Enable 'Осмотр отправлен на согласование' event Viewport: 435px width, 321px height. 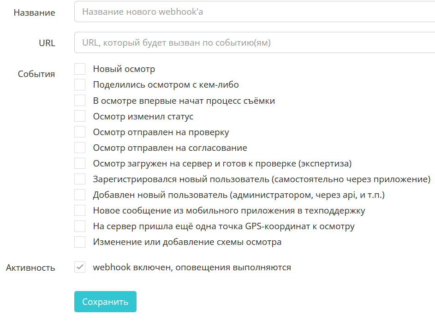coord(80,148)
